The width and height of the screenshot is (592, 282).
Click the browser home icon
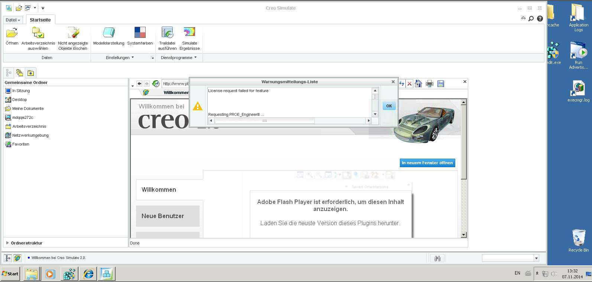[418, 84]
